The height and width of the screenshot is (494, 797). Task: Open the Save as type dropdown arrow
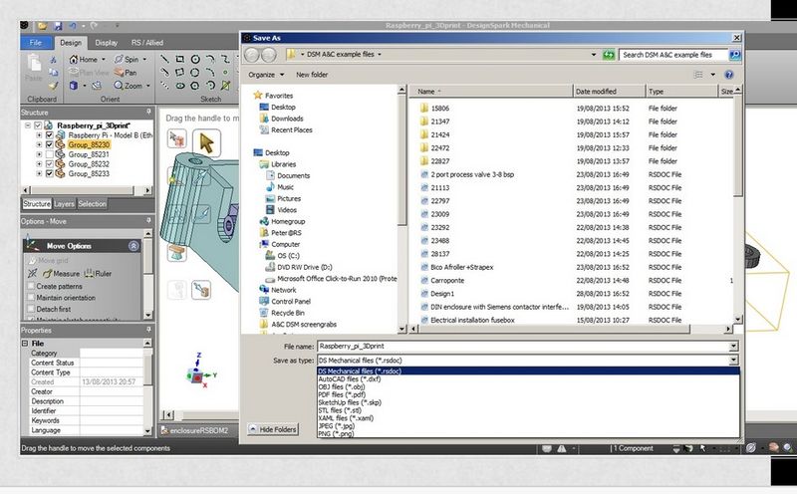click(x=733, y=361)
